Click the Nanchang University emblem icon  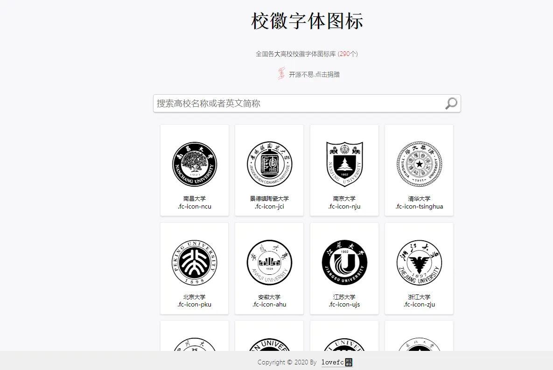[194, 164]
